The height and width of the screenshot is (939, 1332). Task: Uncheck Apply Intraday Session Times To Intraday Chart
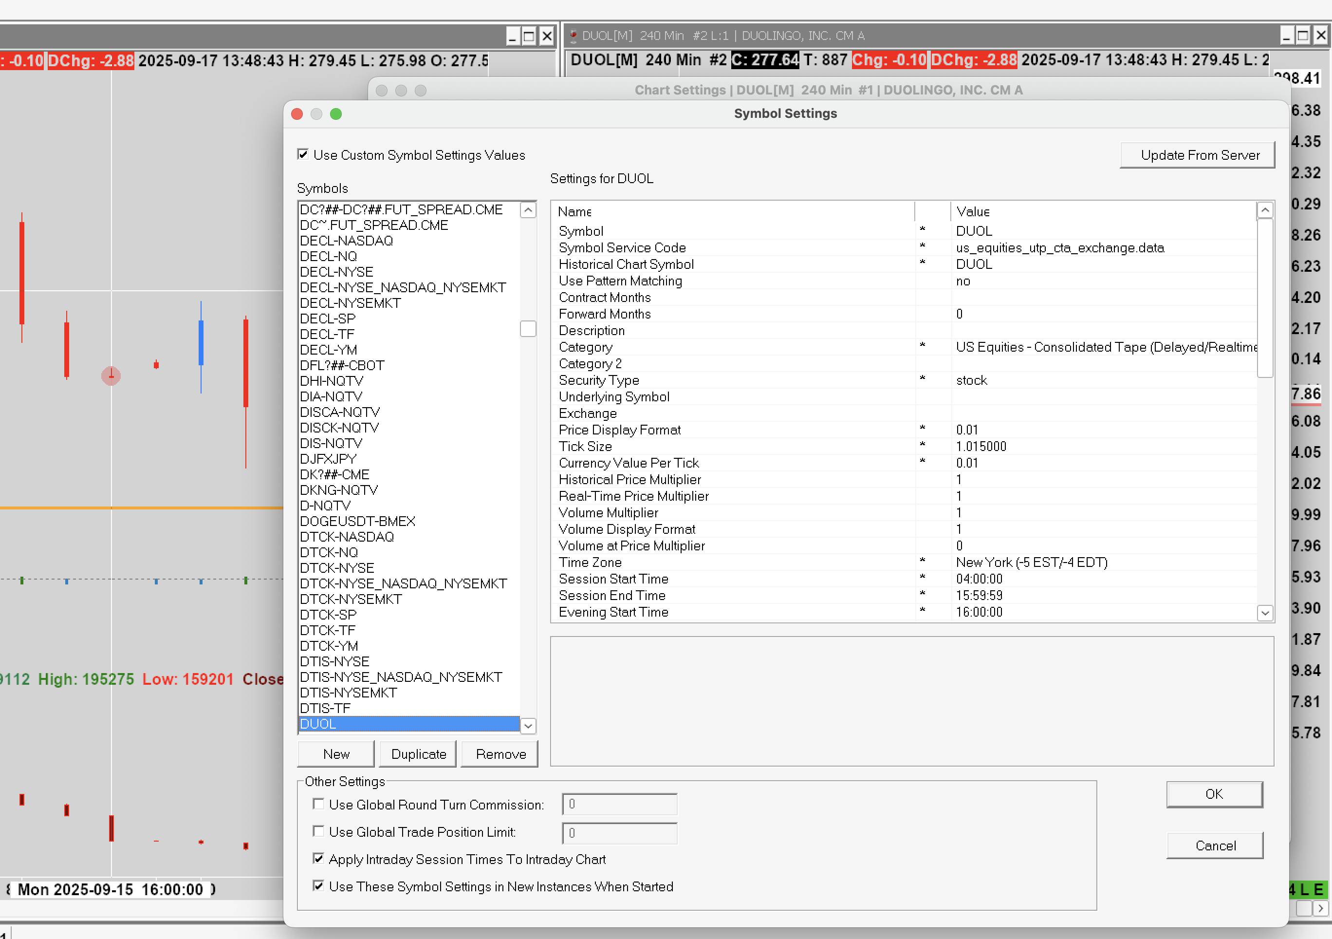coord(318,858)
